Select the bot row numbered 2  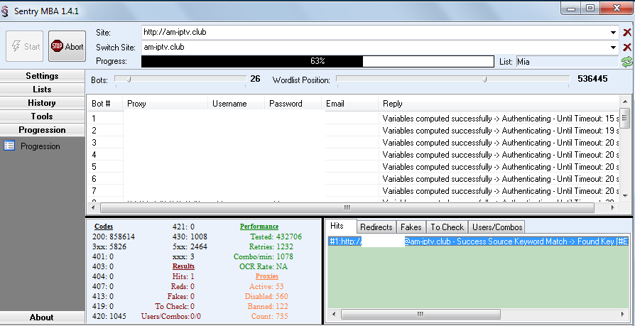(353, 131)
